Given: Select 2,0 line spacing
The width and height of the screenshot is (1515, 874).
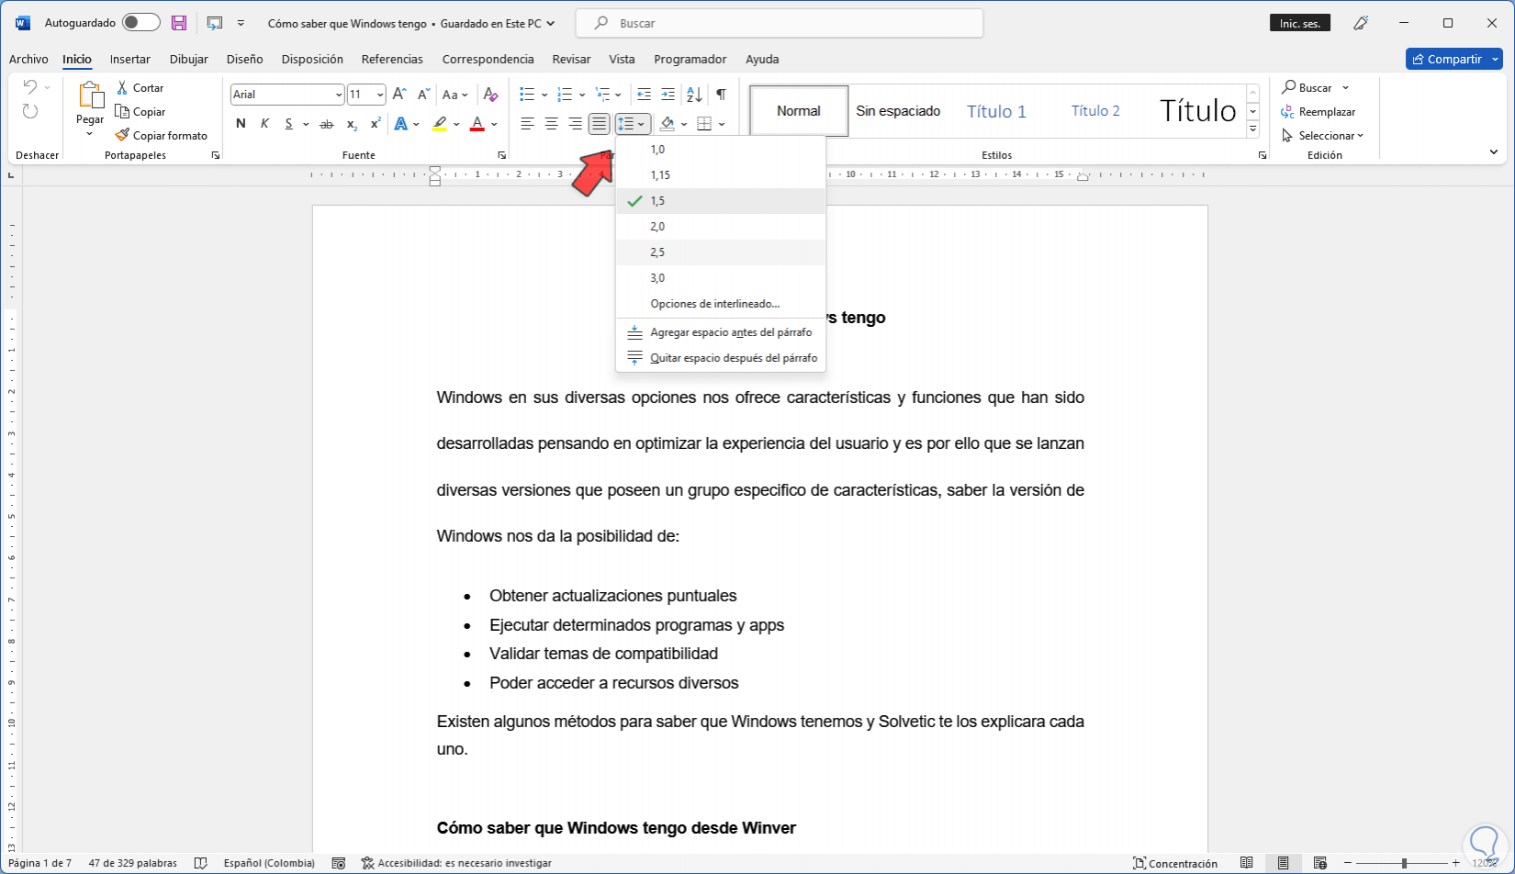Looking at the screenshot, I should click(721, 227).
